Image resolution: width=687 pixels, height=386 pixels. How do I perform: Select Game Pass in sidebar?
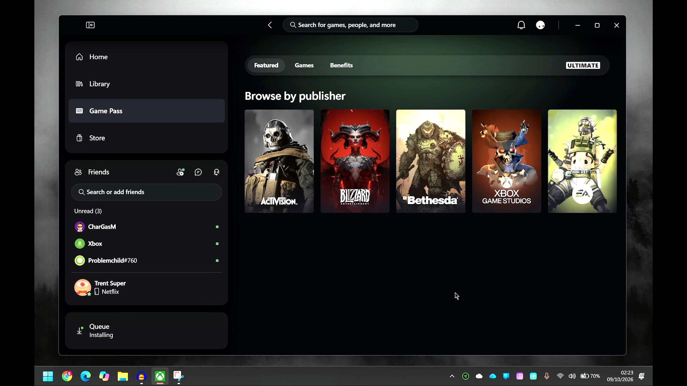146,111
